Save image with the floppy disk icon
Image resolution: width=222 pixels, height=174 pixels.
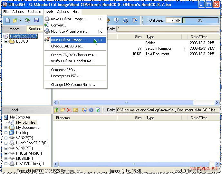point(36,20)
